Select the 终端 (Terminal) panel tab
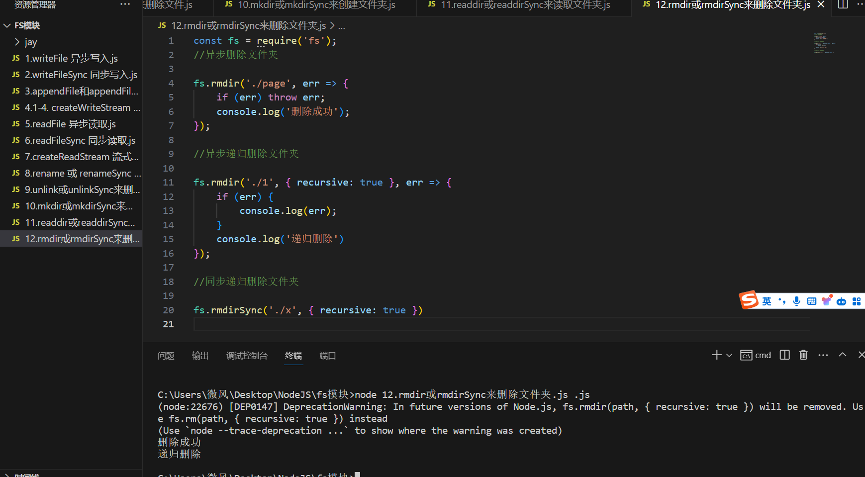 click(293, 356)
